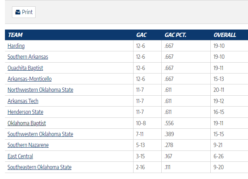Open the Southern Arkansas team page
Image resolution: width=248 pixels, height=179 pixels.
pyautogui.click(x=28, y=57)
